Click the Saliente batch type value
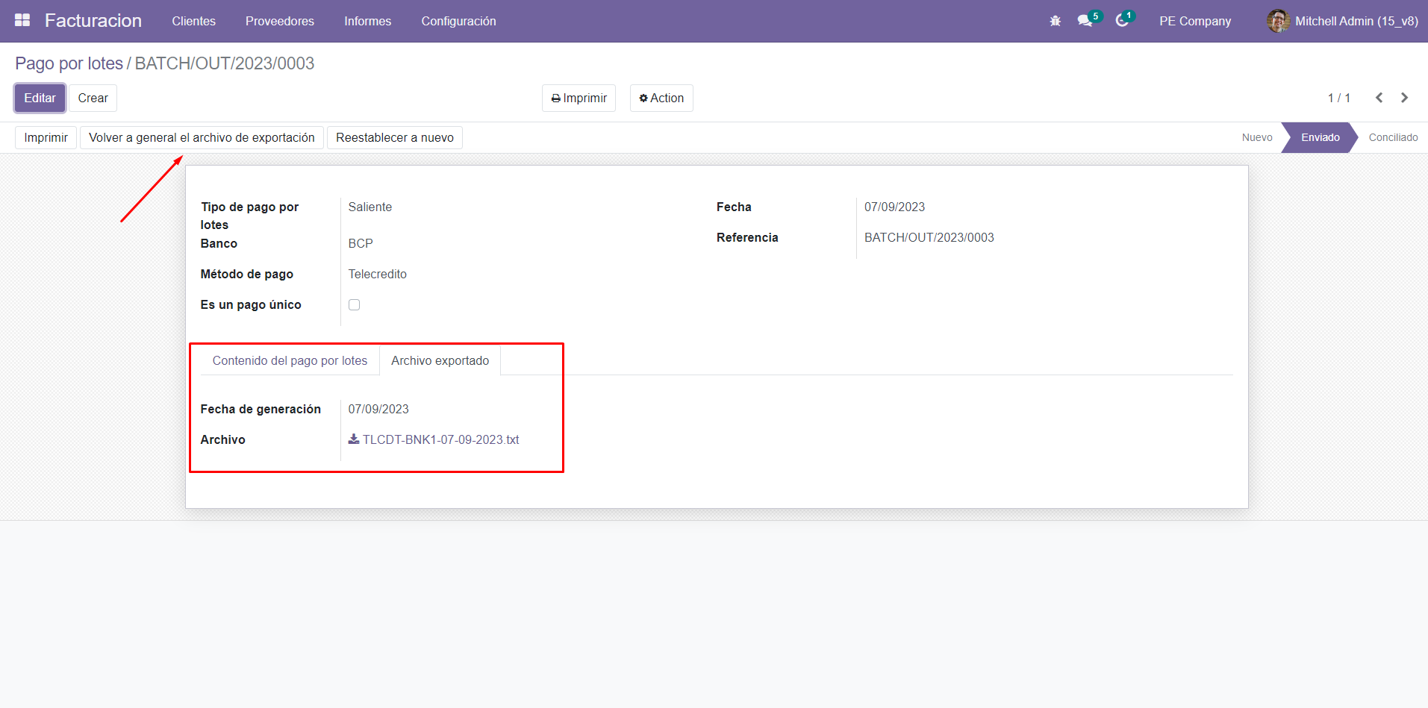 pyautogui.click(x=370, y=207)
